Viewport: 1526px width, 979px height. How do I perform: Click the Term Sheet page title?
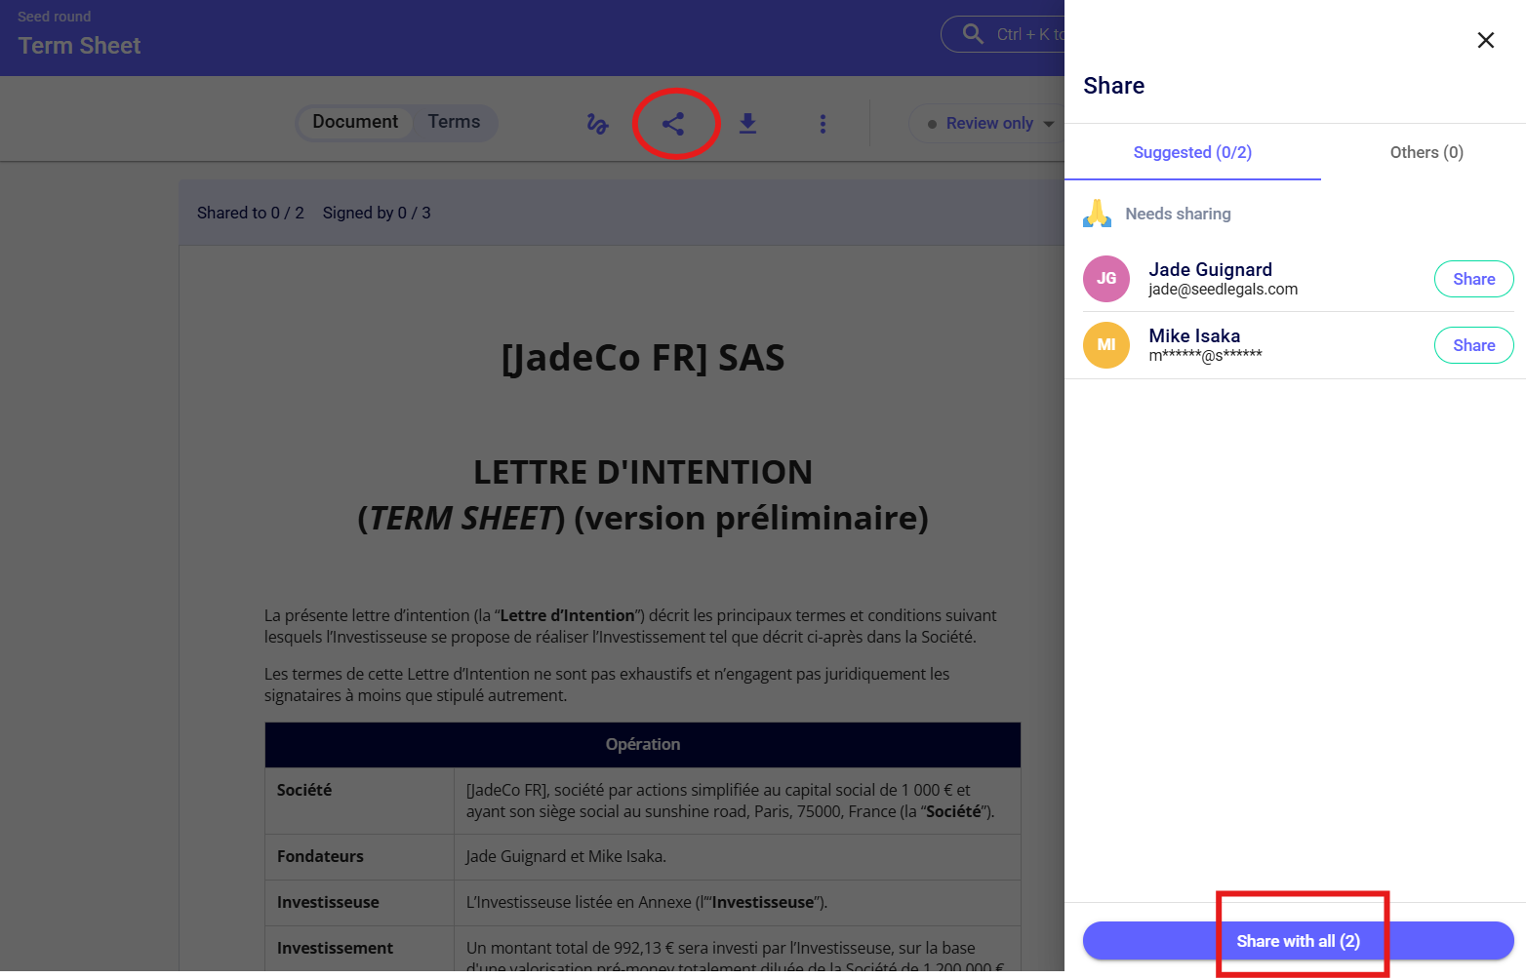coord(79,46)
